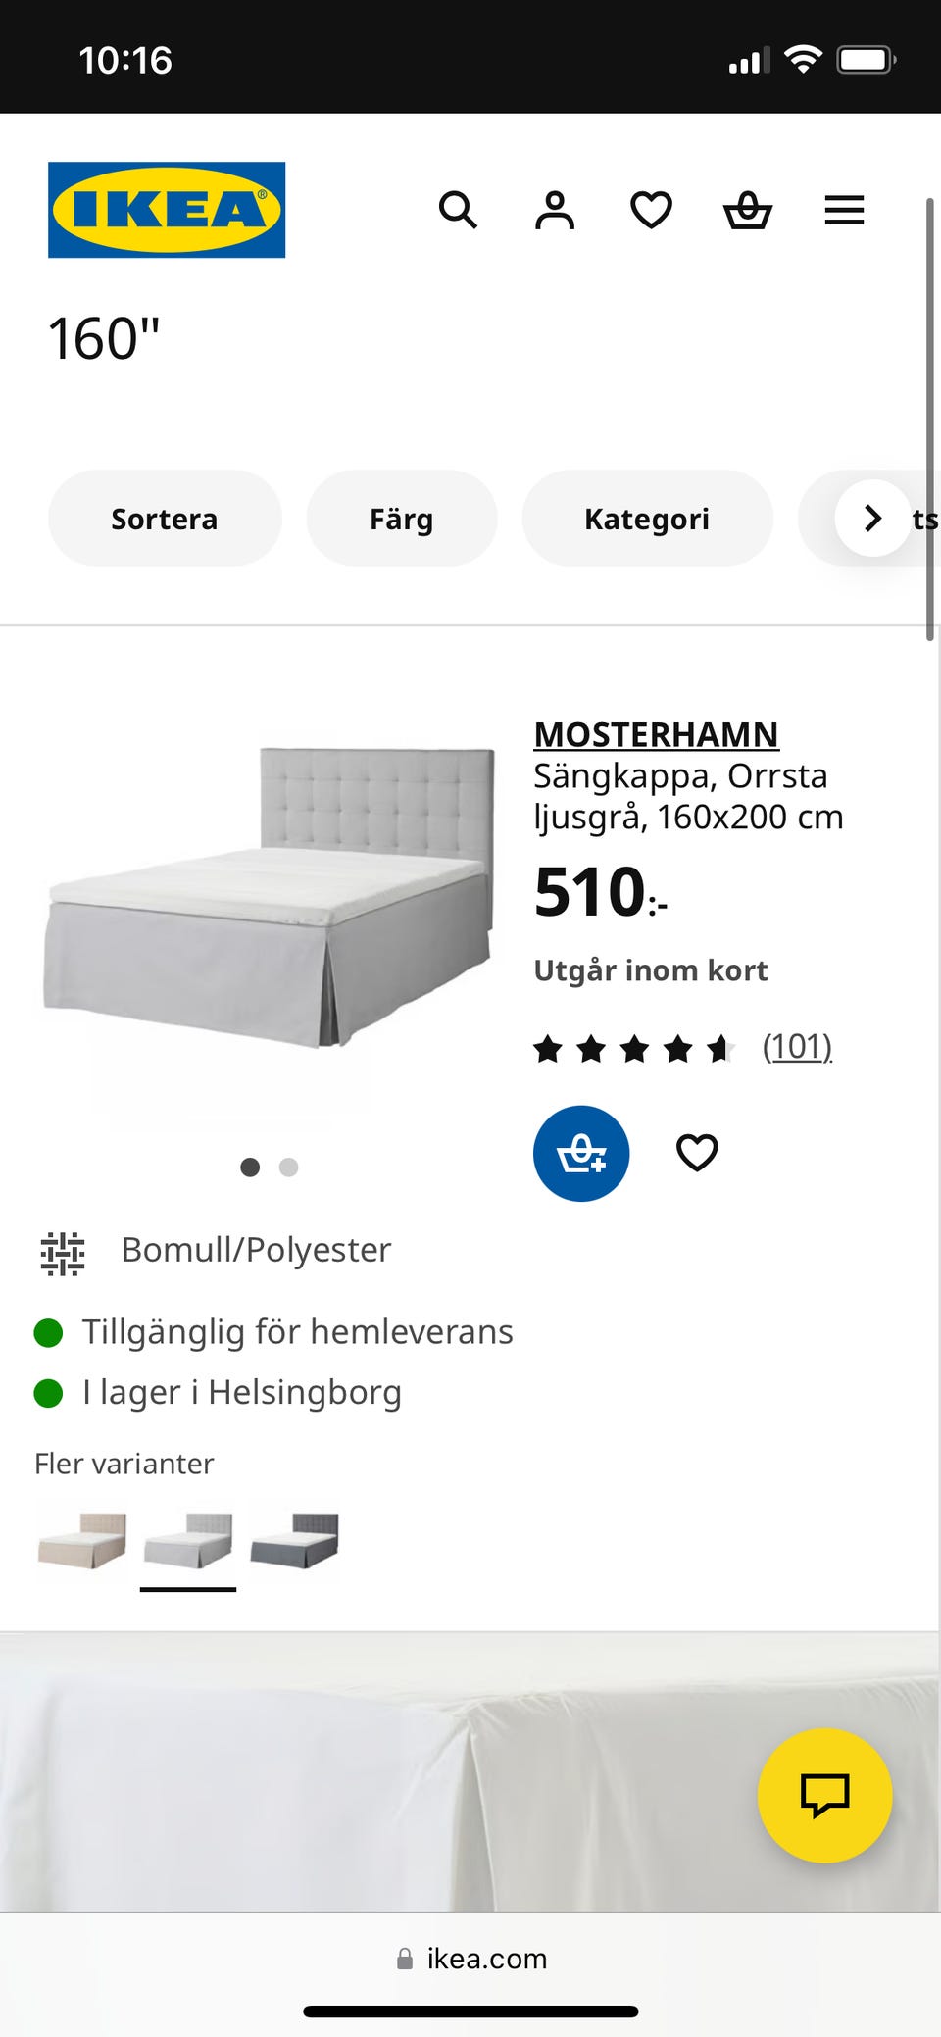Screen dimensions: 941x2037
Task: Select the beige bed skirt variant
Action: 82,1541
